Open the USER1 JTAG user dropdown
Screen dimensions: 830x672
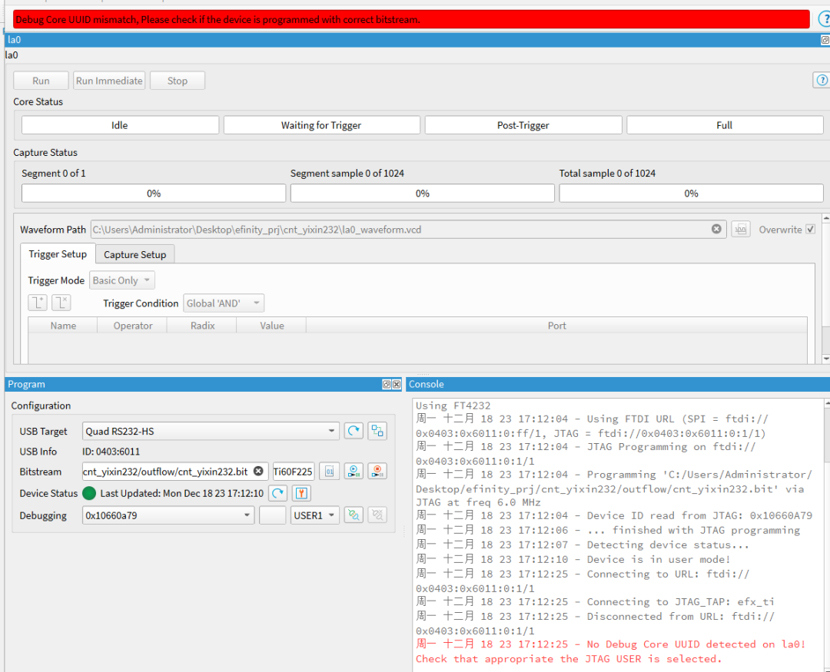[314, 515]
